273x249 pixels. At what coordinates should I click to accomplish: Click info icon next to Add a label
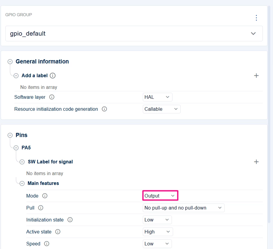click(52, 75)
